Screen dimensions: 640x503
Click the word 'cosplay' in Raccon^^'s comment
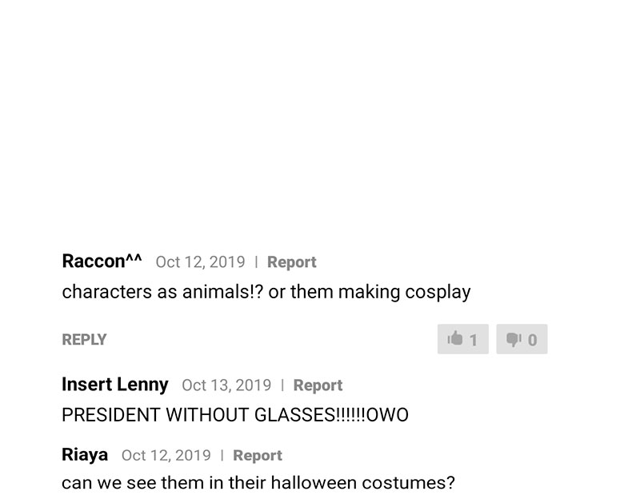tap(438, 293)
